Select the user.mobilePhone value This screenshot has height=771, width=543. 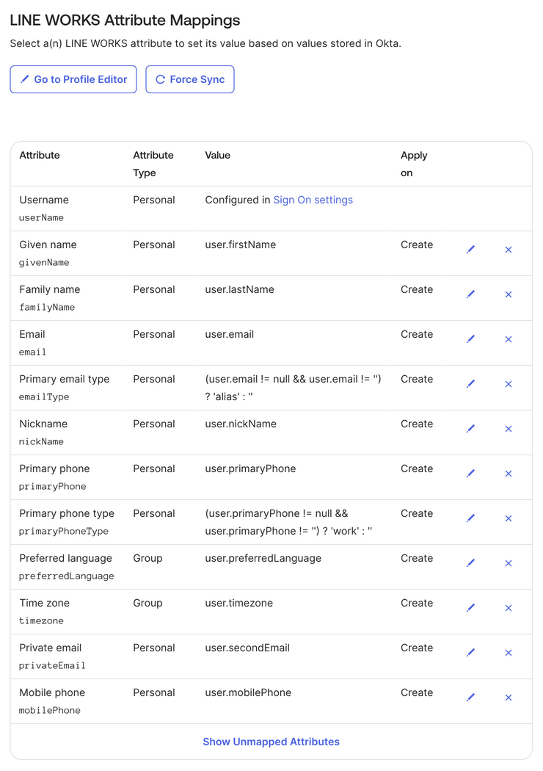point(248,692)
